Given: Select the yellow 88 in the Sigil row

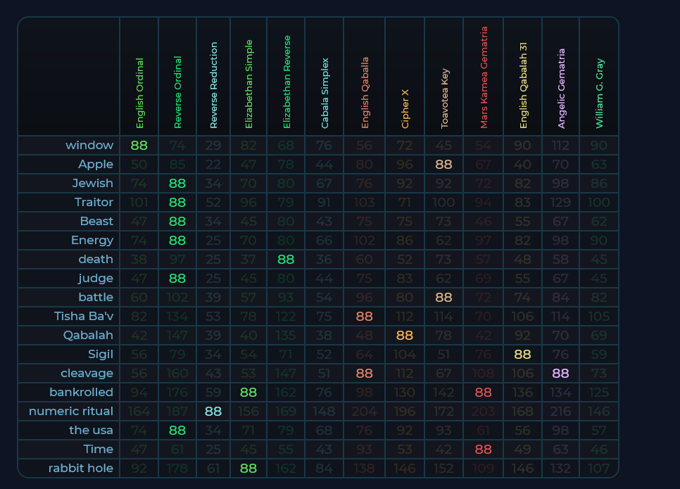Looking at the screenshot, I should coord(522,354).
